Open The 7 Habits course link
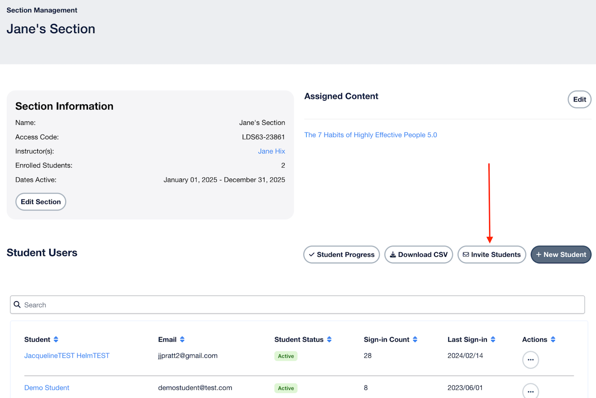The height and width of the screenshot is (398, 596). pos(370,135)
